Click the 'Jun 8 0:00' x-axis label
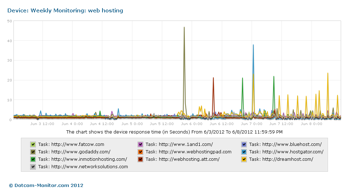 pos(311,124)
